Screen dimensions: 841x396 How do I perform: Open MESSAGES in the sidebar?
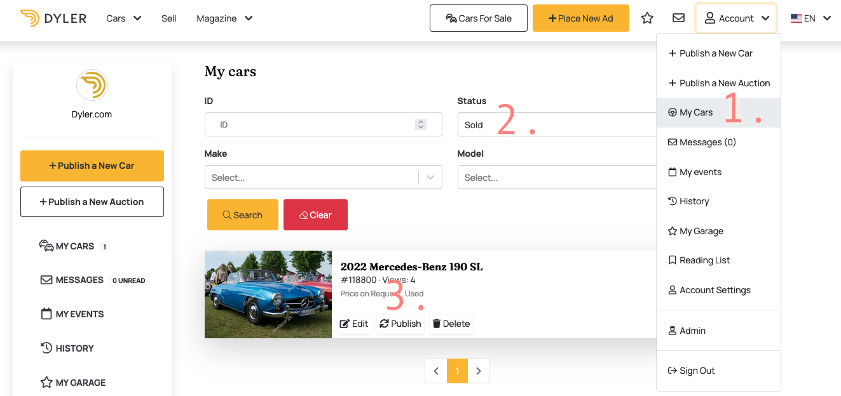click(x=93, y=280)
